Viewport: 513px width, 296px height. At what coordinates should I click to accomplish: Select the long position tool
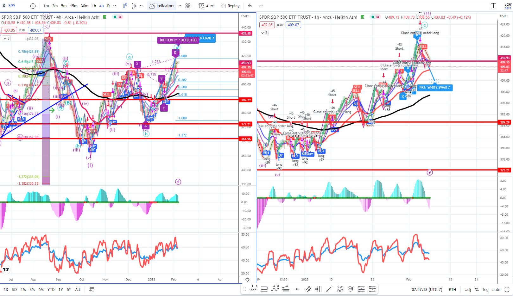(361, 289)
